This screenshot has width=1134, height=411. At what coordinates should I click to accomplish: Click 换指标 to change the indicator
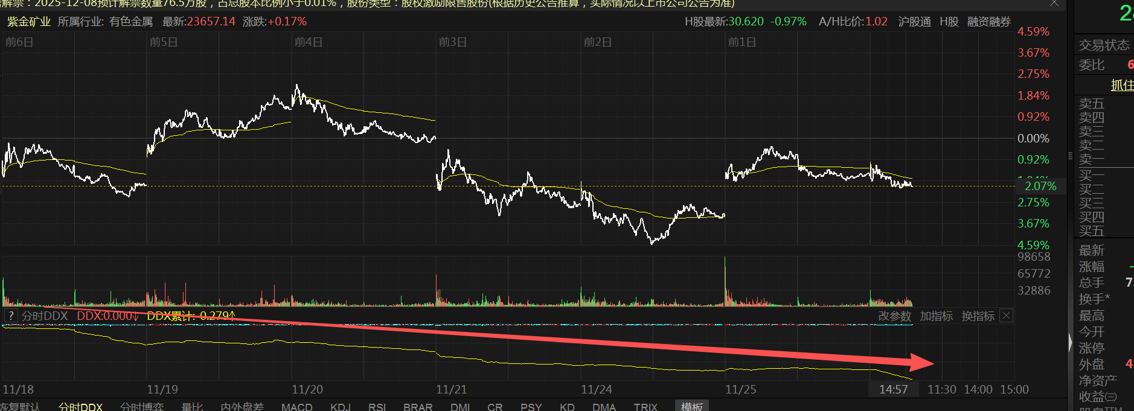[x=978, y=316]
